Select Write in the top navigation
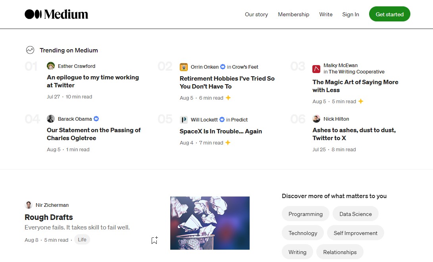This screenshot has width=433, height=262. coord(326,14)
